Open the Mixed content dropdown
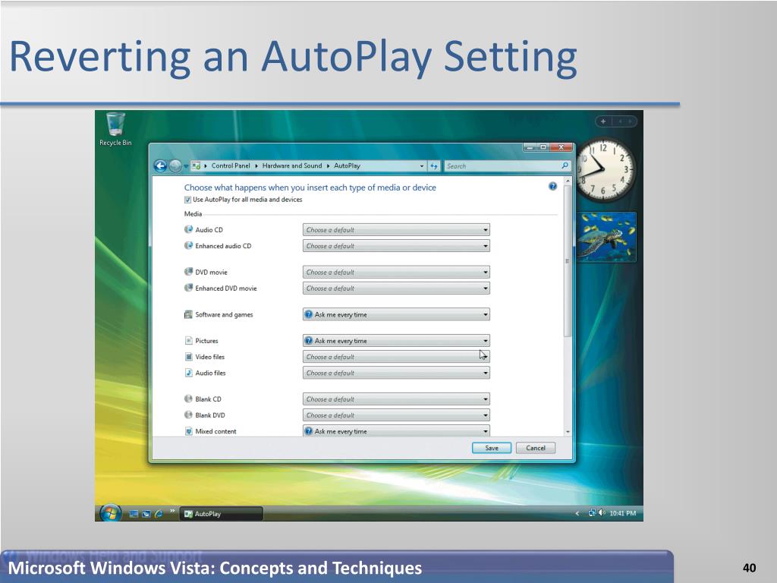The width and height of the screenshot is (777, 583). click(x=396, y=431)
